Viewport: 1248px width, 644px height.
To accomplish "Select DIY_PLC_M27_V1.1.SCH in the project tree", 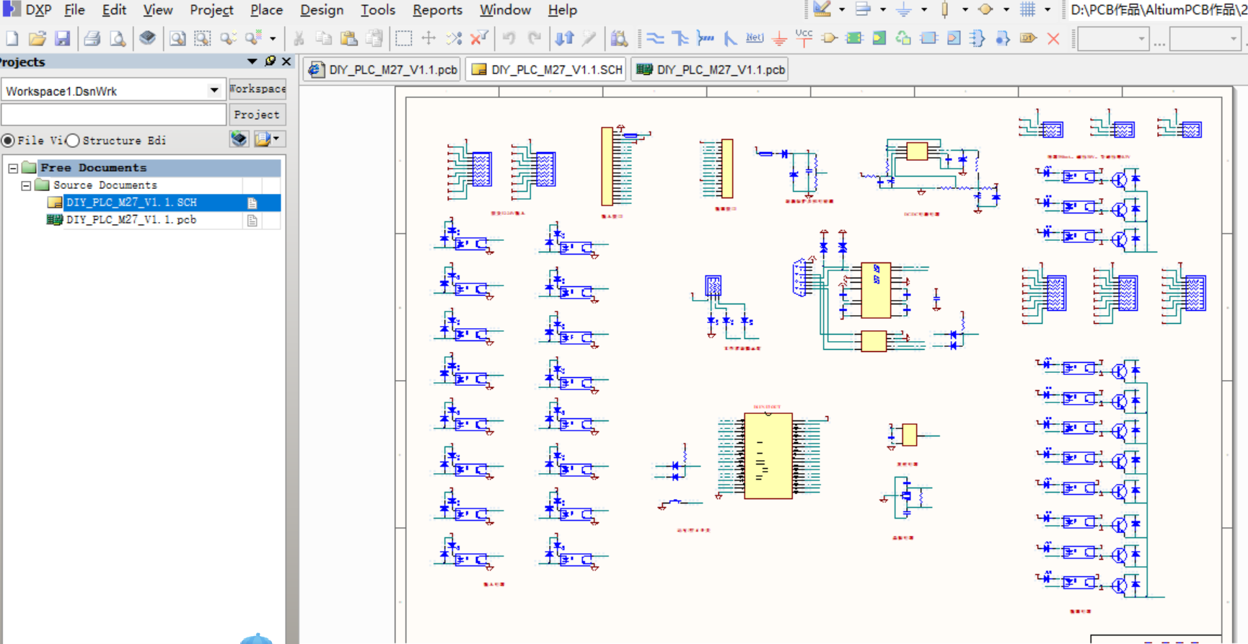I will [x=131, y=203].
